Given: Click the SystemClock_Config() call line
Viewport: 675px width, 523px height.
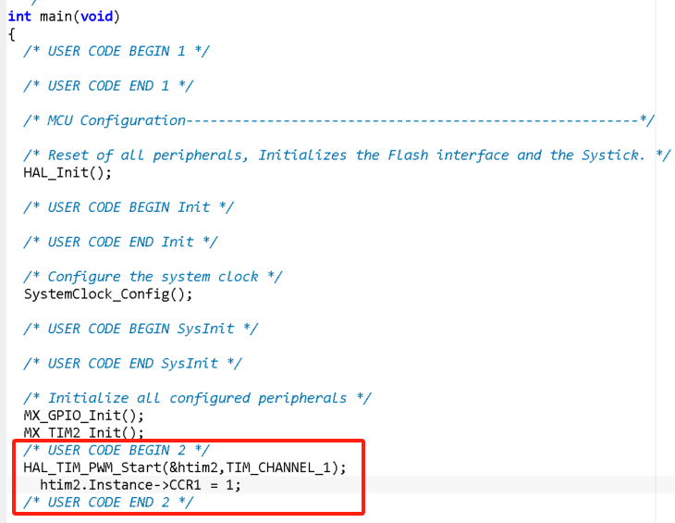Looking at the screenshot, I should pyautogui.click(x=108, y=294).
